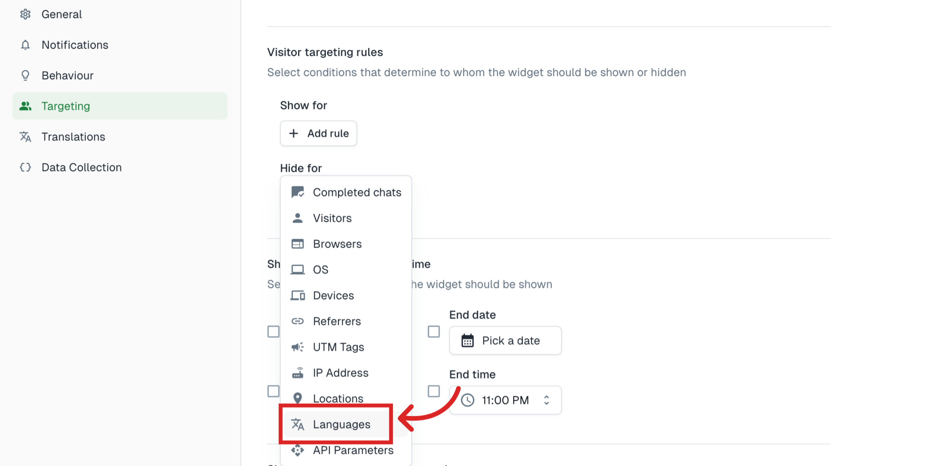Open the Data Collection panel
This screenshot has height=466, width=928.
(x=81, y=167)
